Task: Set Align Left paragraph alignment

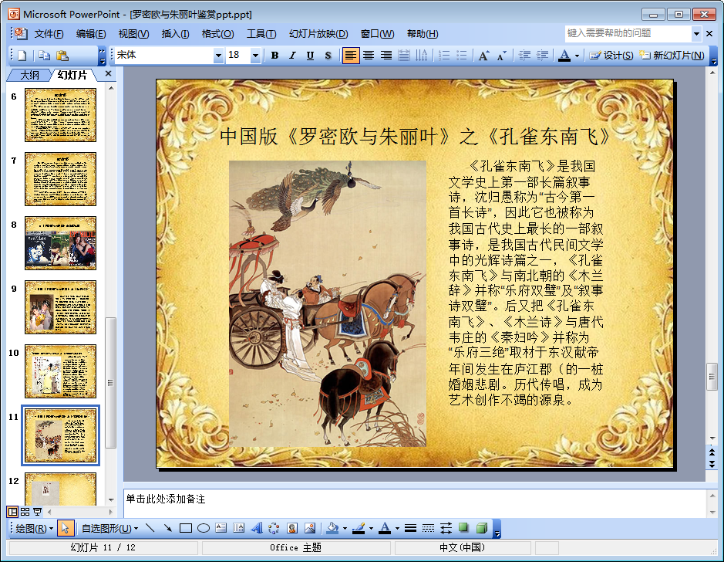Action: click(351, 56)
